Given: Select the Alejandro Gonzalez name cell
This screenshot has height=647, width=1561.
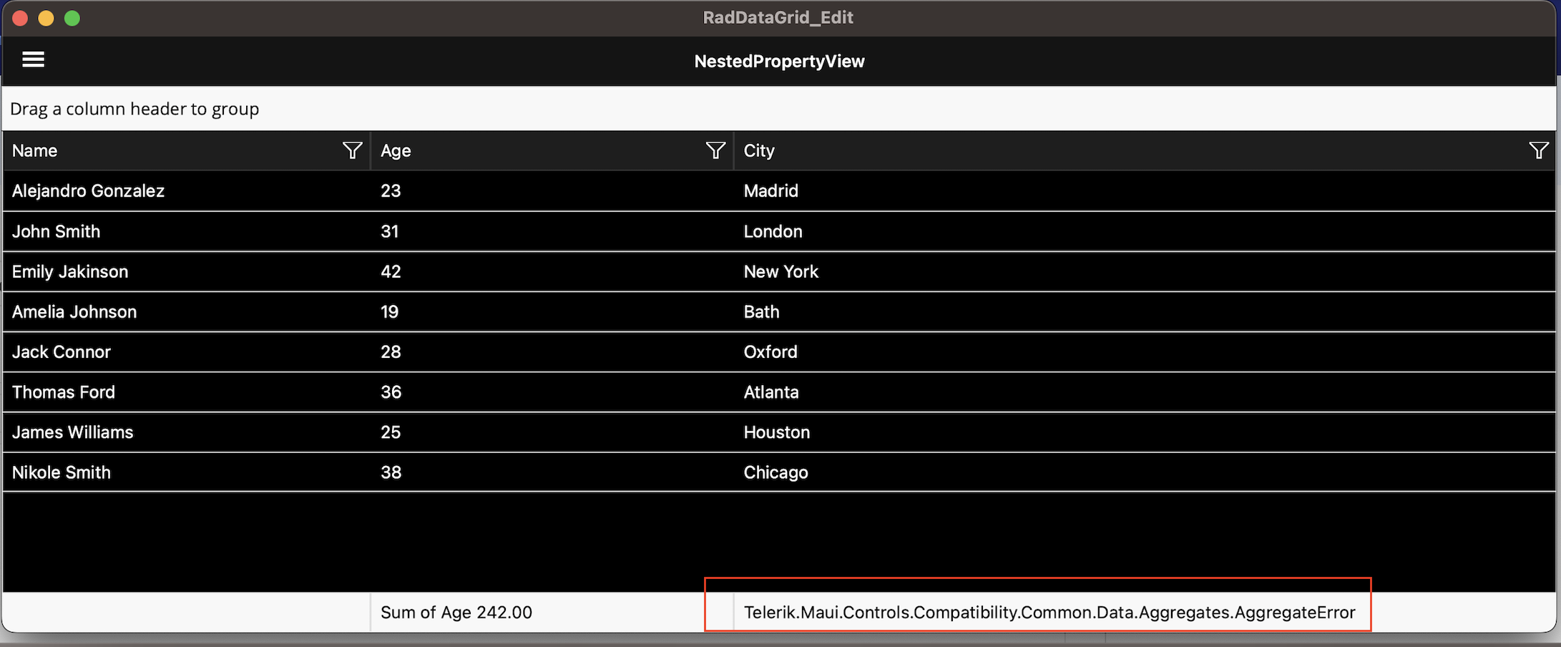Looking at the screenshot, I should click(88, 191).
